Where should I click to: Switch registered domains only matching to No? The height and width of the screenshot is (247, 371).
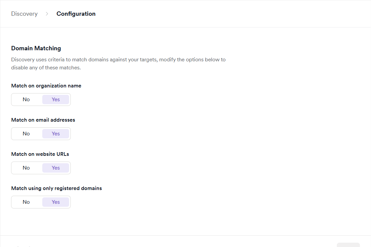tap(26, 202)
